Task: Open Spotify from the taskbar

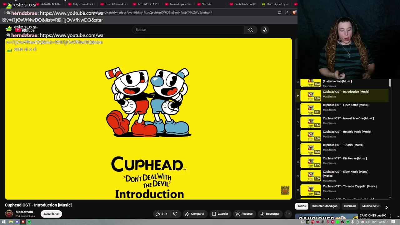Action: click(29, 222)
